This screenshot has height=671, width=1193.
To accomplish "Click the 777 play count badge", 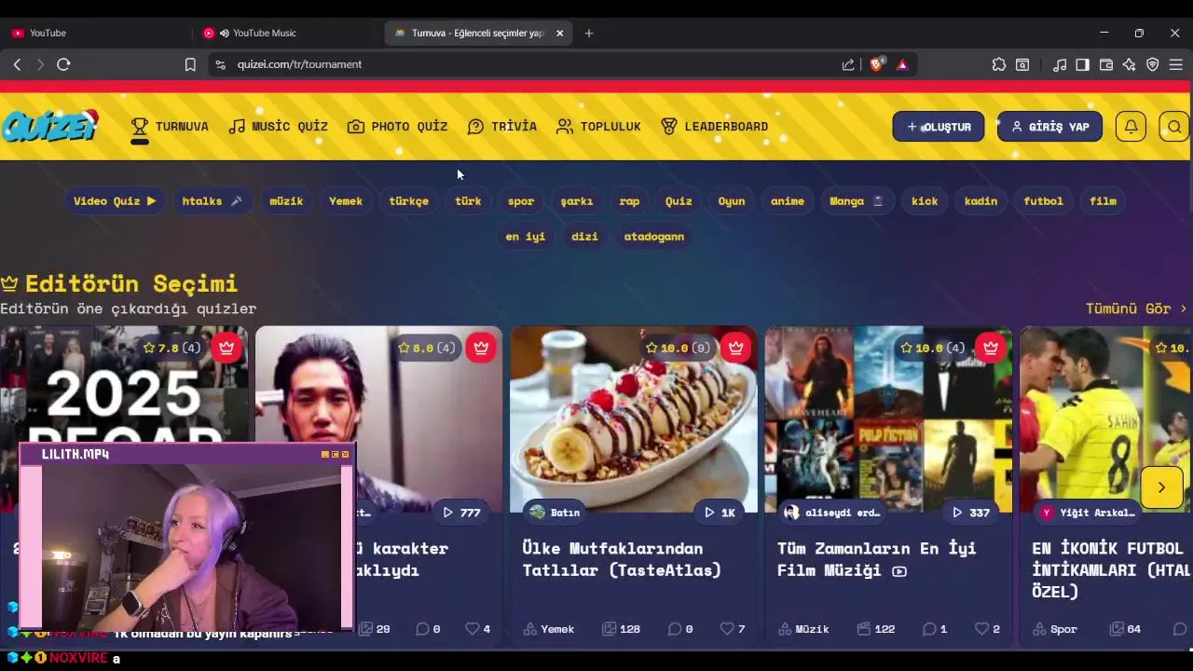I will click(x=461, y=513).
